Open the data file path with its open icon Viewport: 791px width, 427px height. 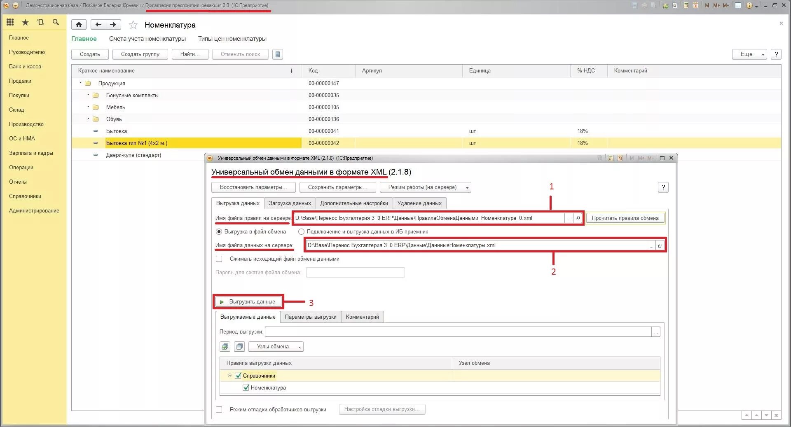click(x=660, y=245)
